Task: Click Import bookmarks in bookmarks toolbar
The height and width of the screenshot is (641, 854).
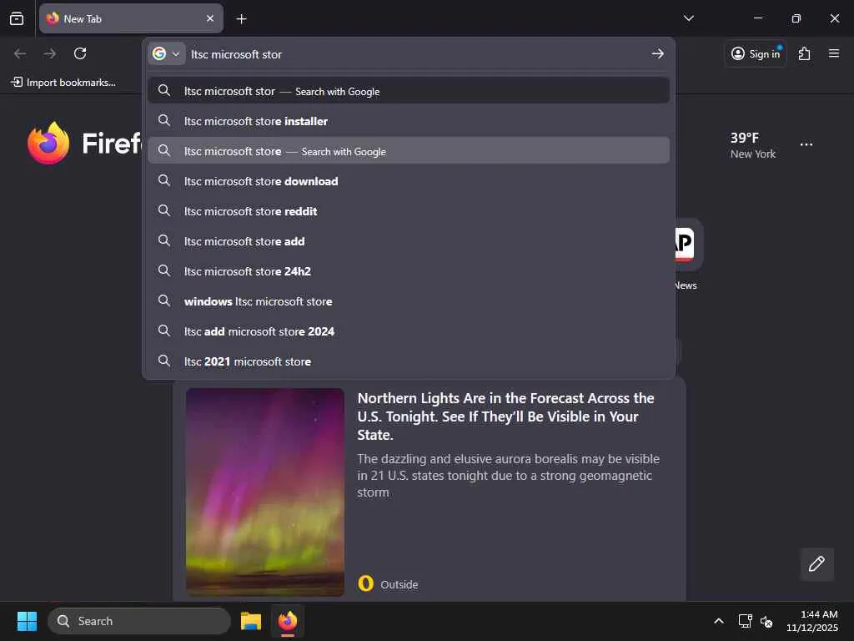Action: tap(63, 83)
